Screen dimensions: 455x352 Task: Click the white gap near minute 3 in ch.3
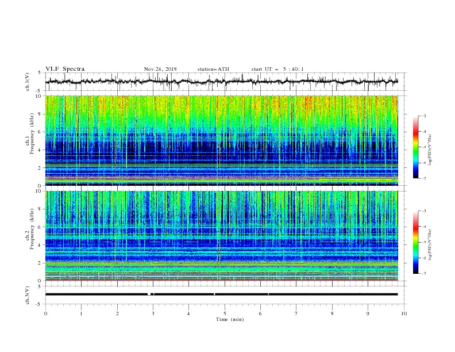tap(149, 294)
